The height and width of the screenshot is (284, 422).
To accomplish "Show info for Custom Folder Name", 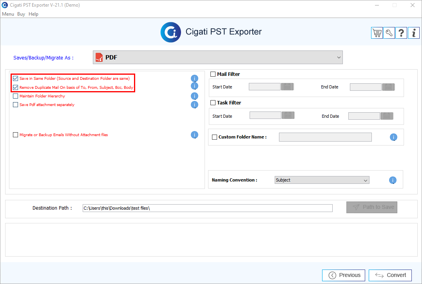I will click(x=393, y=137).
